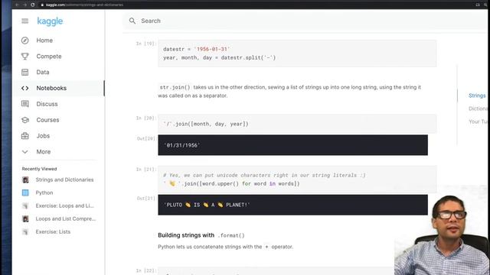Click output 'PLUTO IS A PLANET!'
This screenshot has width=490, height=275.
(x=292, y=205)
